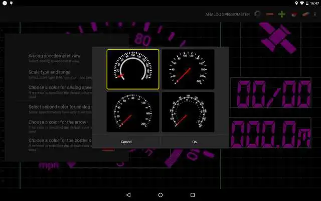Tap the location pin status icon
Viewport: 321px width, 201px height.
click(296, 3)
